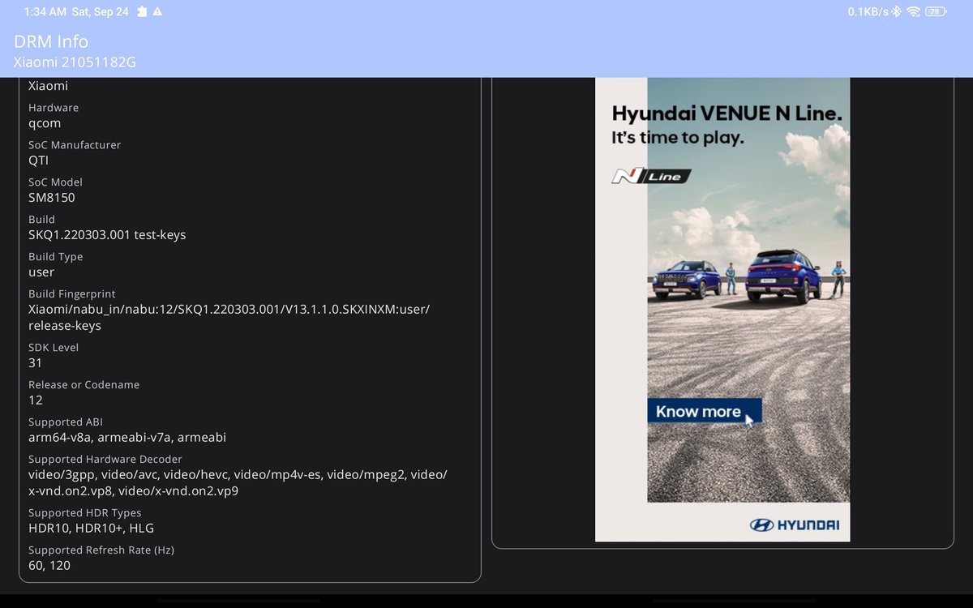Image resolution: width=973 pixels, height=608 pixels.
Task: Tap the Supported HDR Types label
Action: pyautogui.click(x=85, y=512)
